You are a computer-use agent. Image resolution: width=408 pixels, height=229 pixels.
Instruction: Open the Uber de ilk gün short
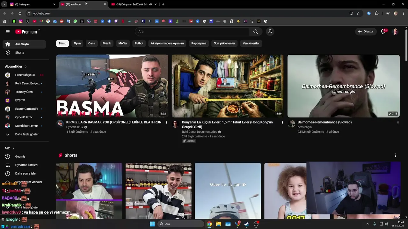[228, 191]
